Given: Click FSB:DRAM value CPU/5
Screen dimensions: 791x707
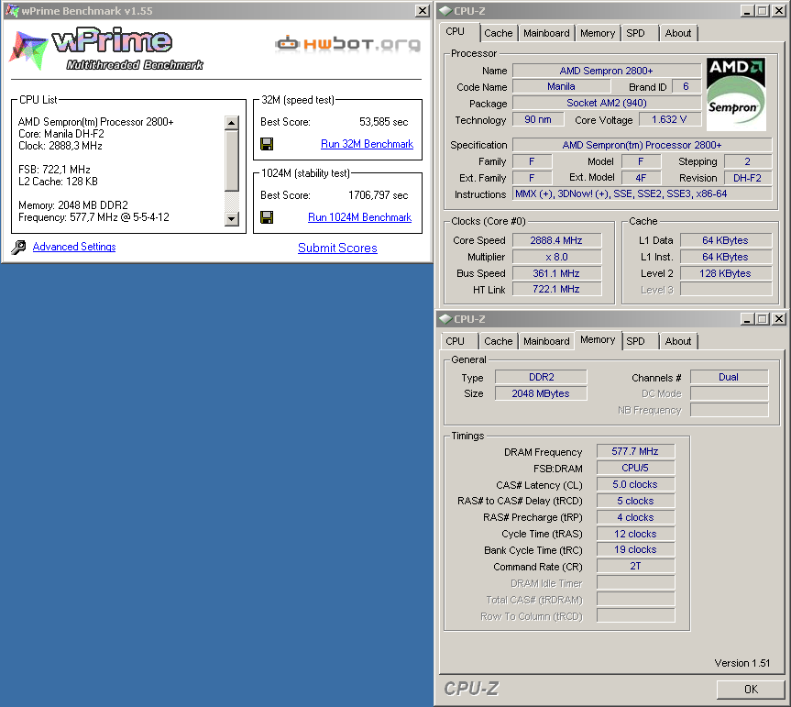Looking at the screenshot, I should (635, 469).
